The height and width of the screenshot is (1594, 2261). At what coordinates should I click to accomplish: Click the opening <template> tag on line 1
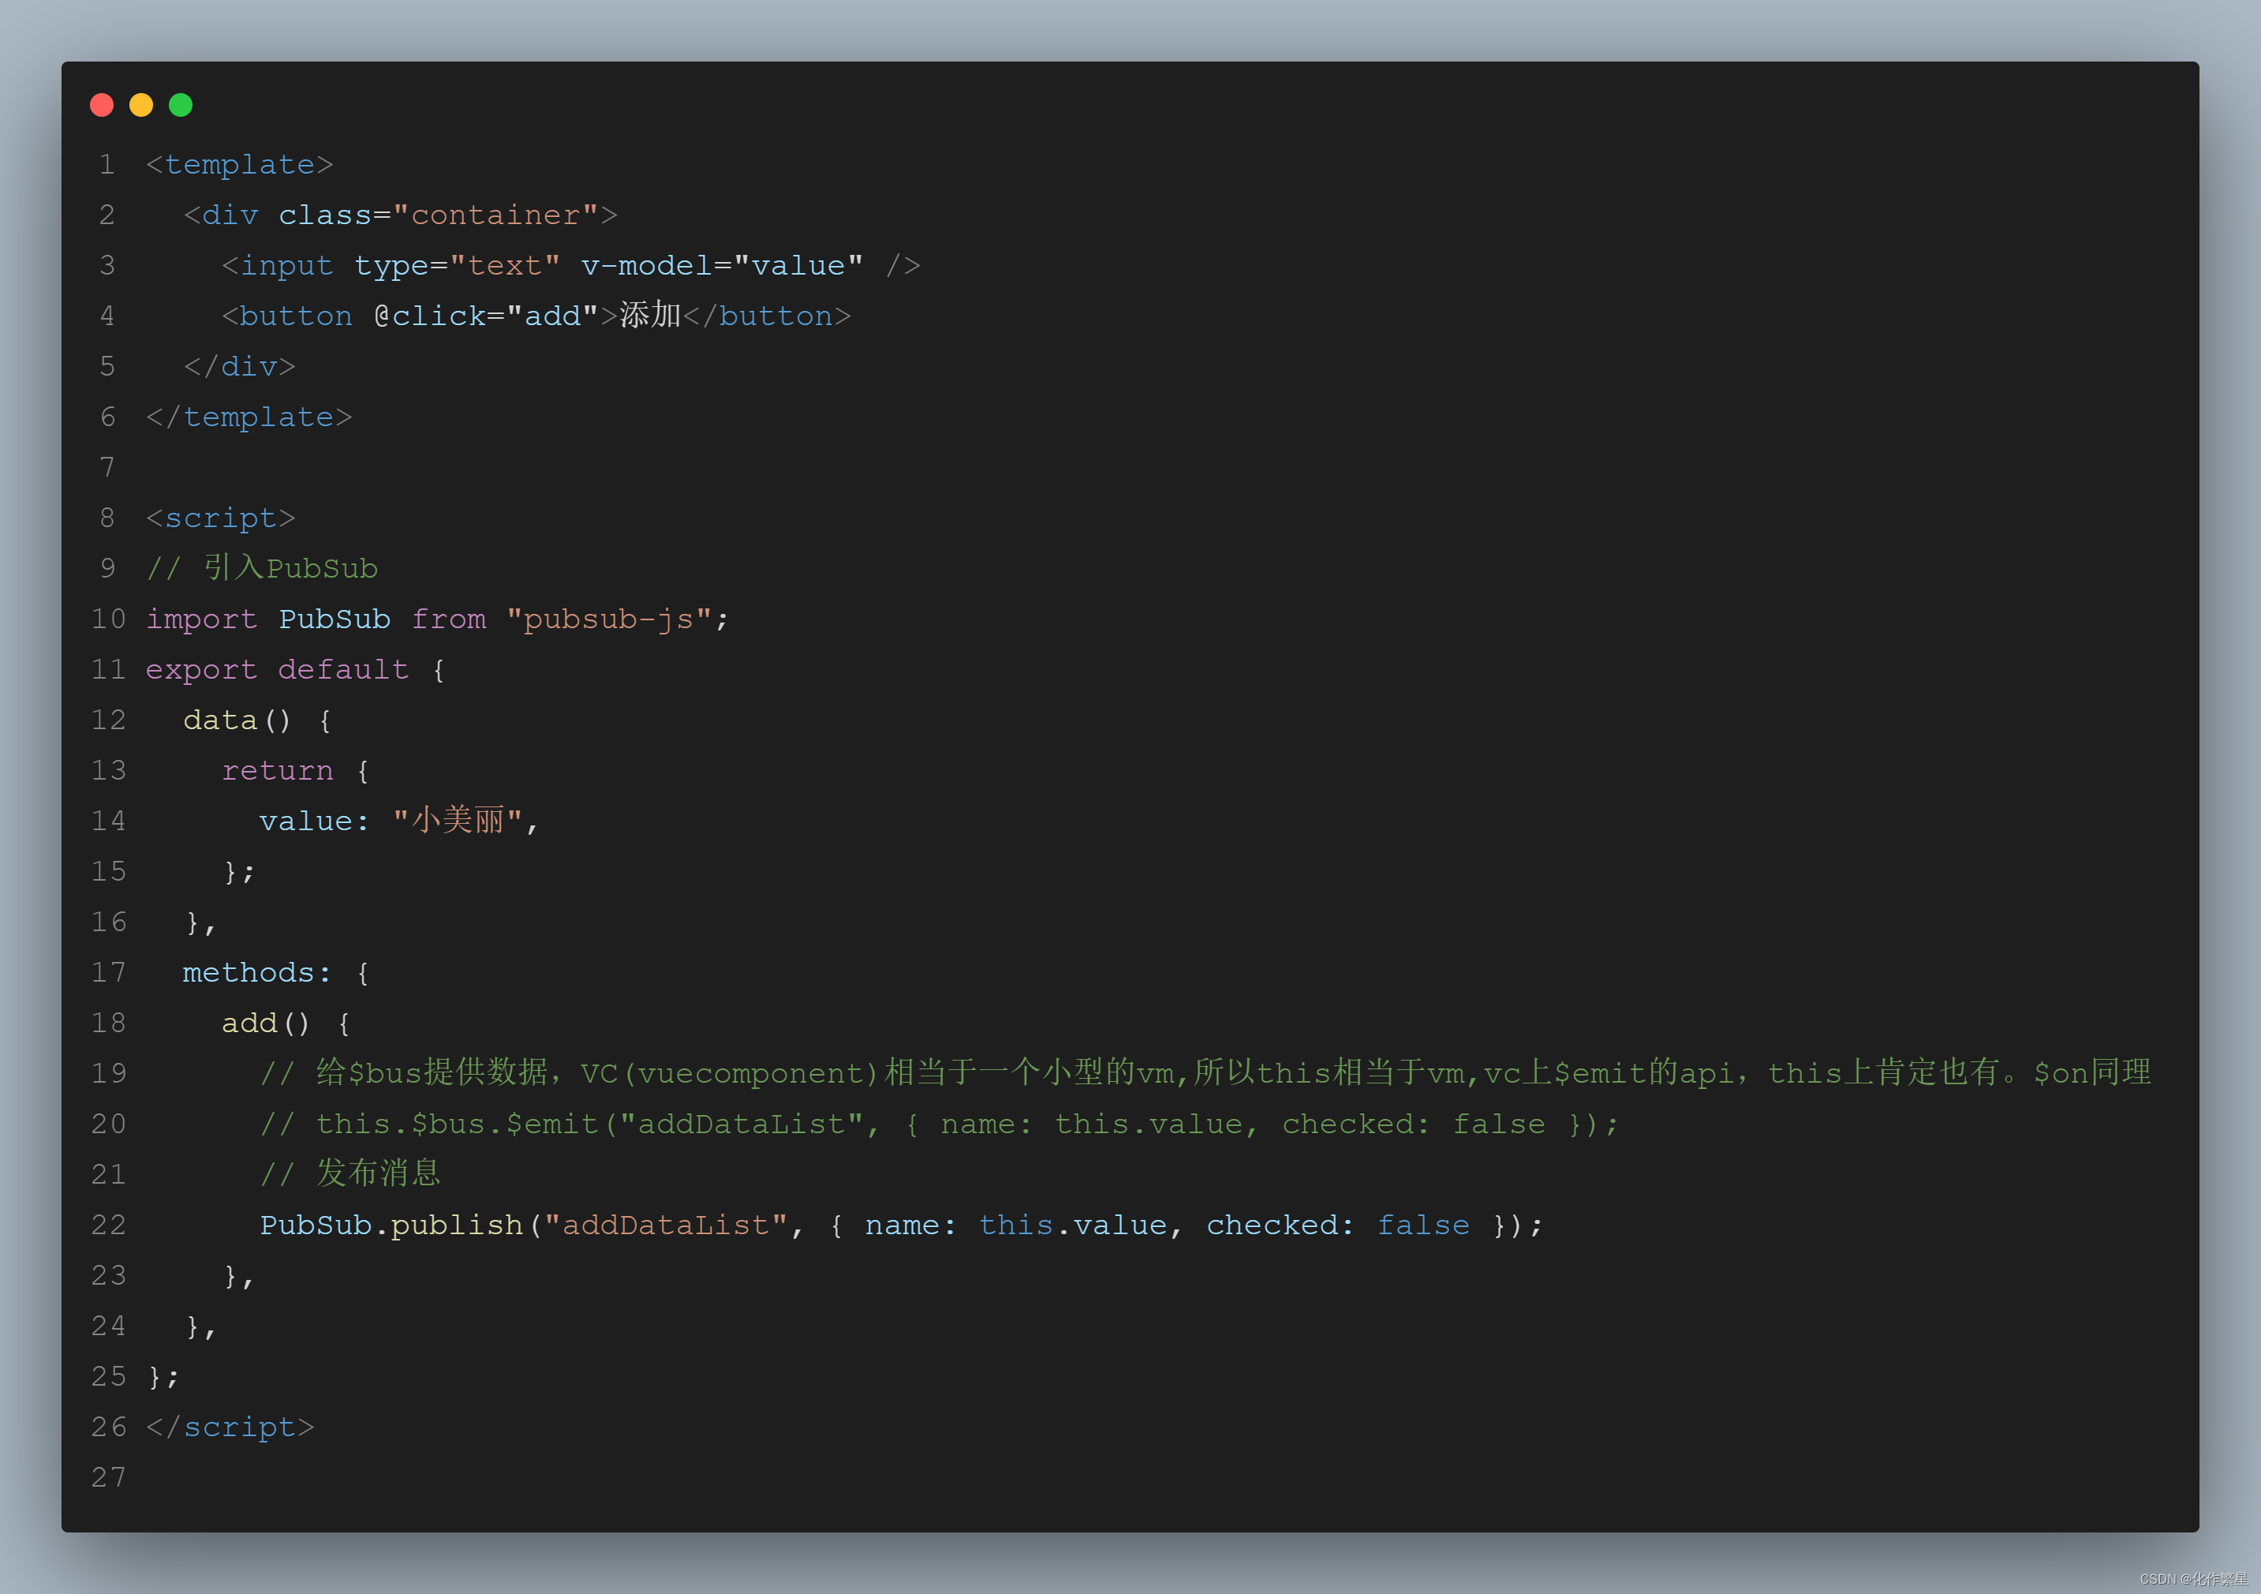click(239, 164)
